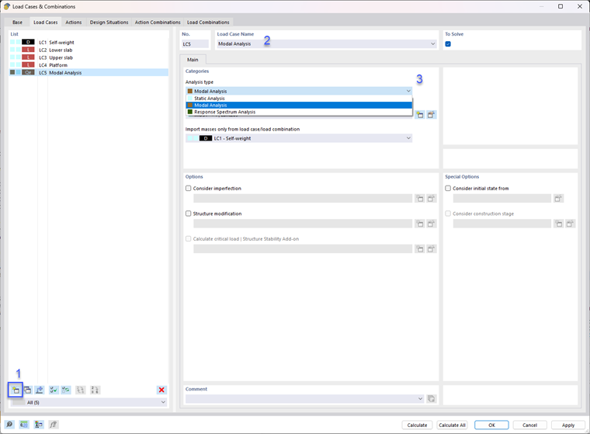Open the Design Situations tab

click(x=109, y=23)
